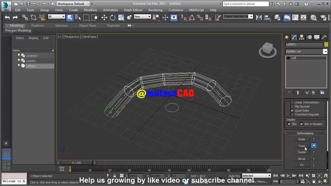This screenshot has height=186, width=331.
Task: Open the Display command panel tab
Action: click(317, 37)
